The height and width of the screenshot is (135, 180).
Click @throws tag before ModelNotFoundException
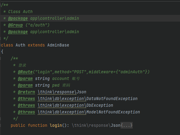coord(27,112)
